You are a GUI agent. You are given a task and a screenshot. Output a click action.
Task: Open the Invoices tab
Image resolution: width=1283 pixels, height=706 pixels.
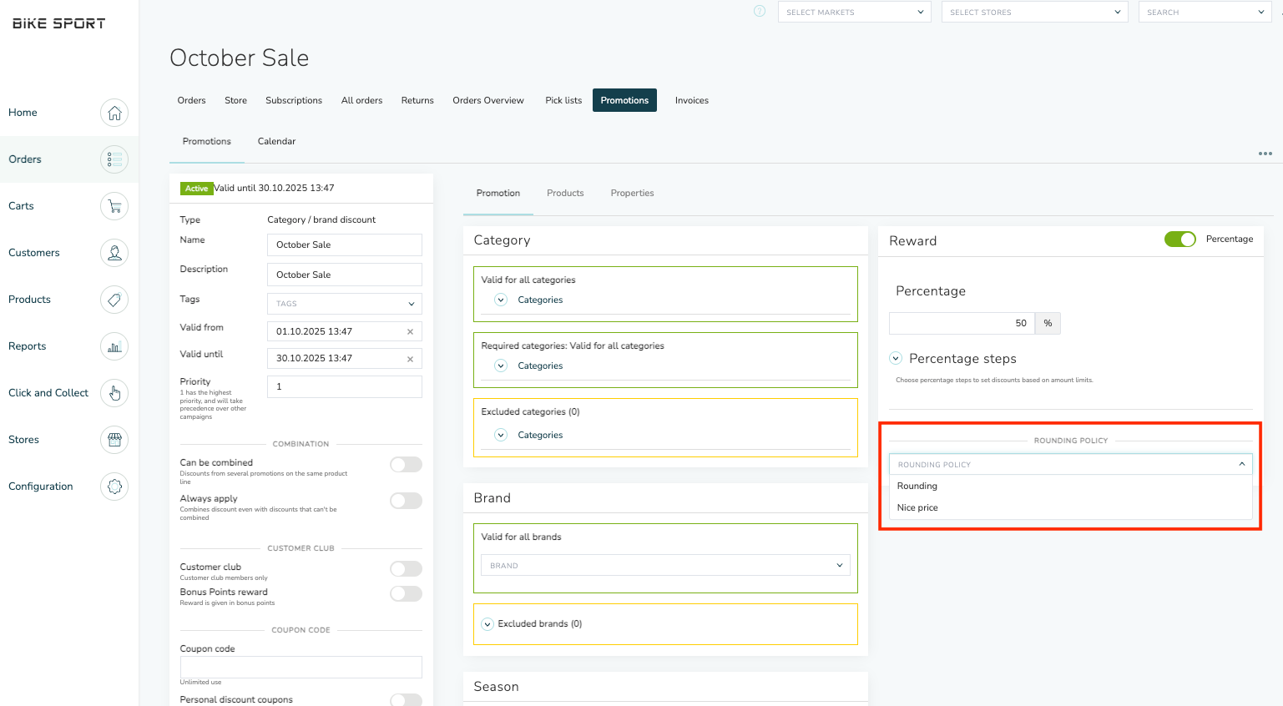[691, 101]
